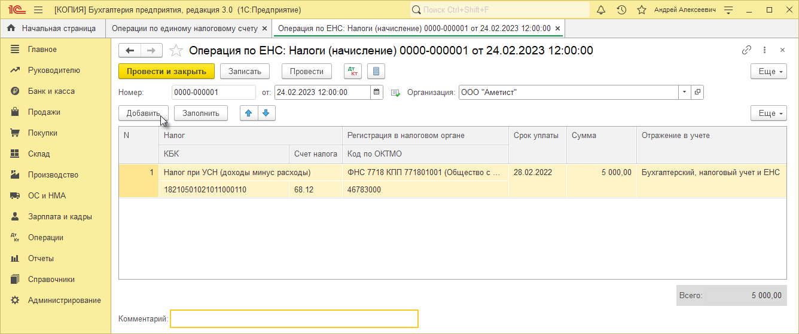
Task: Open favorites star in title bar
Action: pyautogui.click(x=642, y=10)
